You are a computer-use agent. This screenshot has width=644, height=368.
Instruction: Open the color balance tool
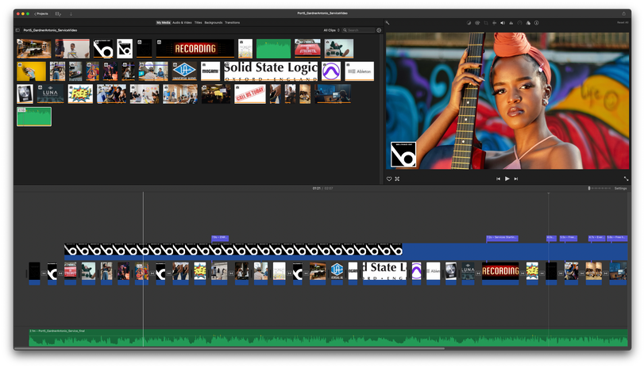point(469,23)
